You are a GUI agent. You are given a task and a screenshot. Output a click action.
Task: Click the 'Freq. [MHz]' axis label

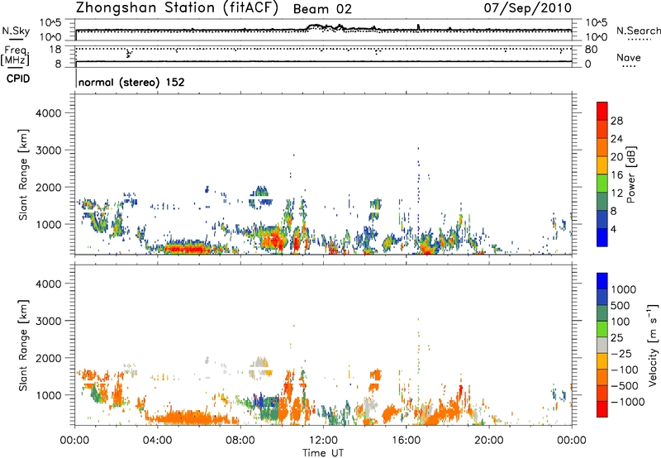[x=15, y=55]
